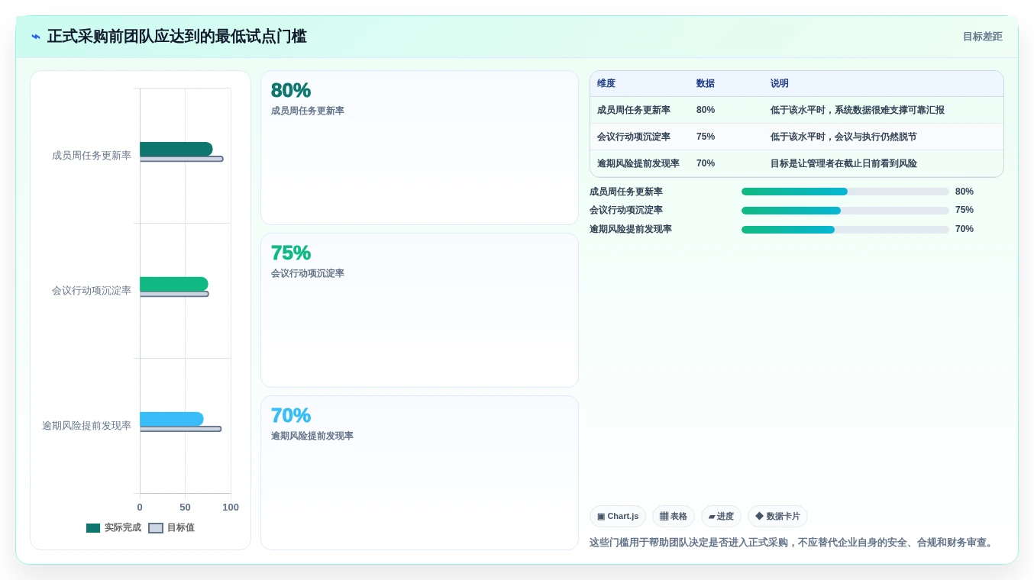Viewport: 1034px width, 580px height.
Task: Click the 75% label after progress bar
Action: click(x=965, y=211)
